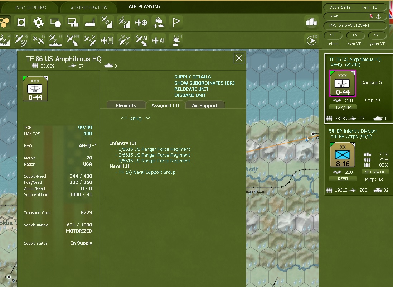Select the AIR PLANNING tab

[x=144, y=6]
